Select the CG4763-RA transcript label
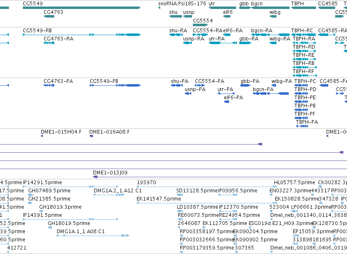The height and width of the screenshot is (254, 347). 58,38
